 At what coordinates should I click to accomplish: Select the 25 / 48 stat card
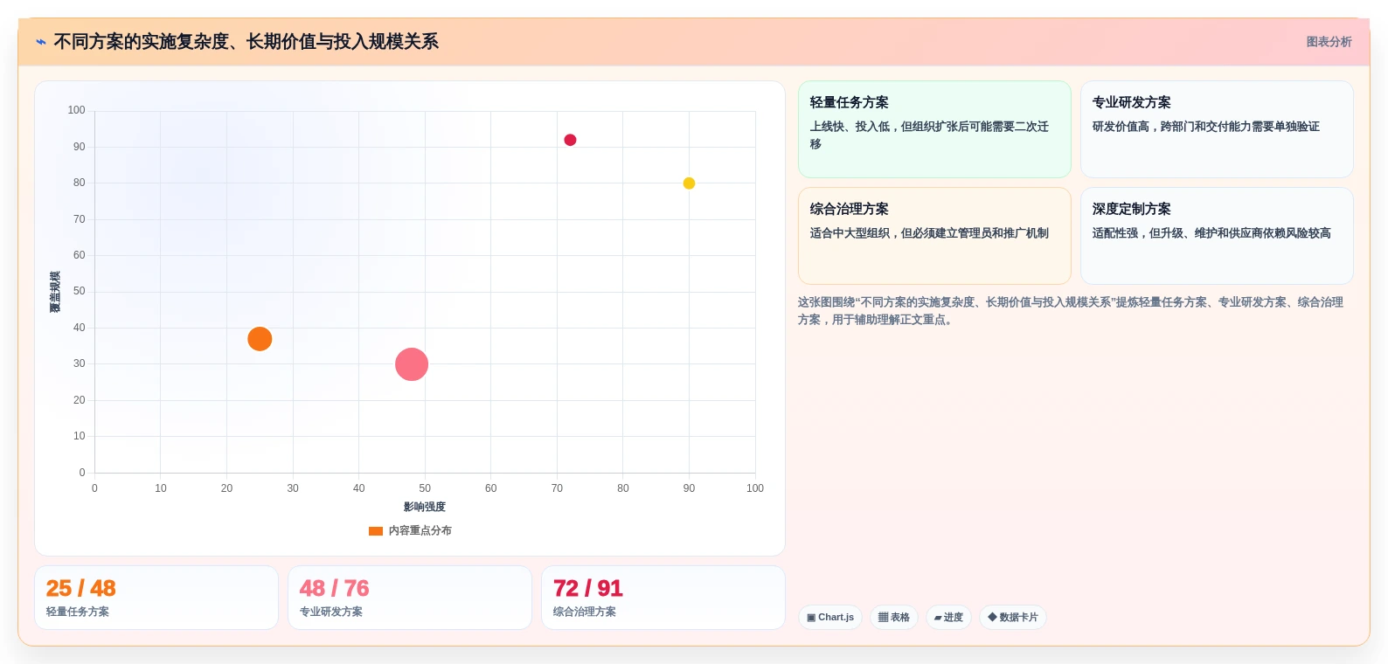156,598
